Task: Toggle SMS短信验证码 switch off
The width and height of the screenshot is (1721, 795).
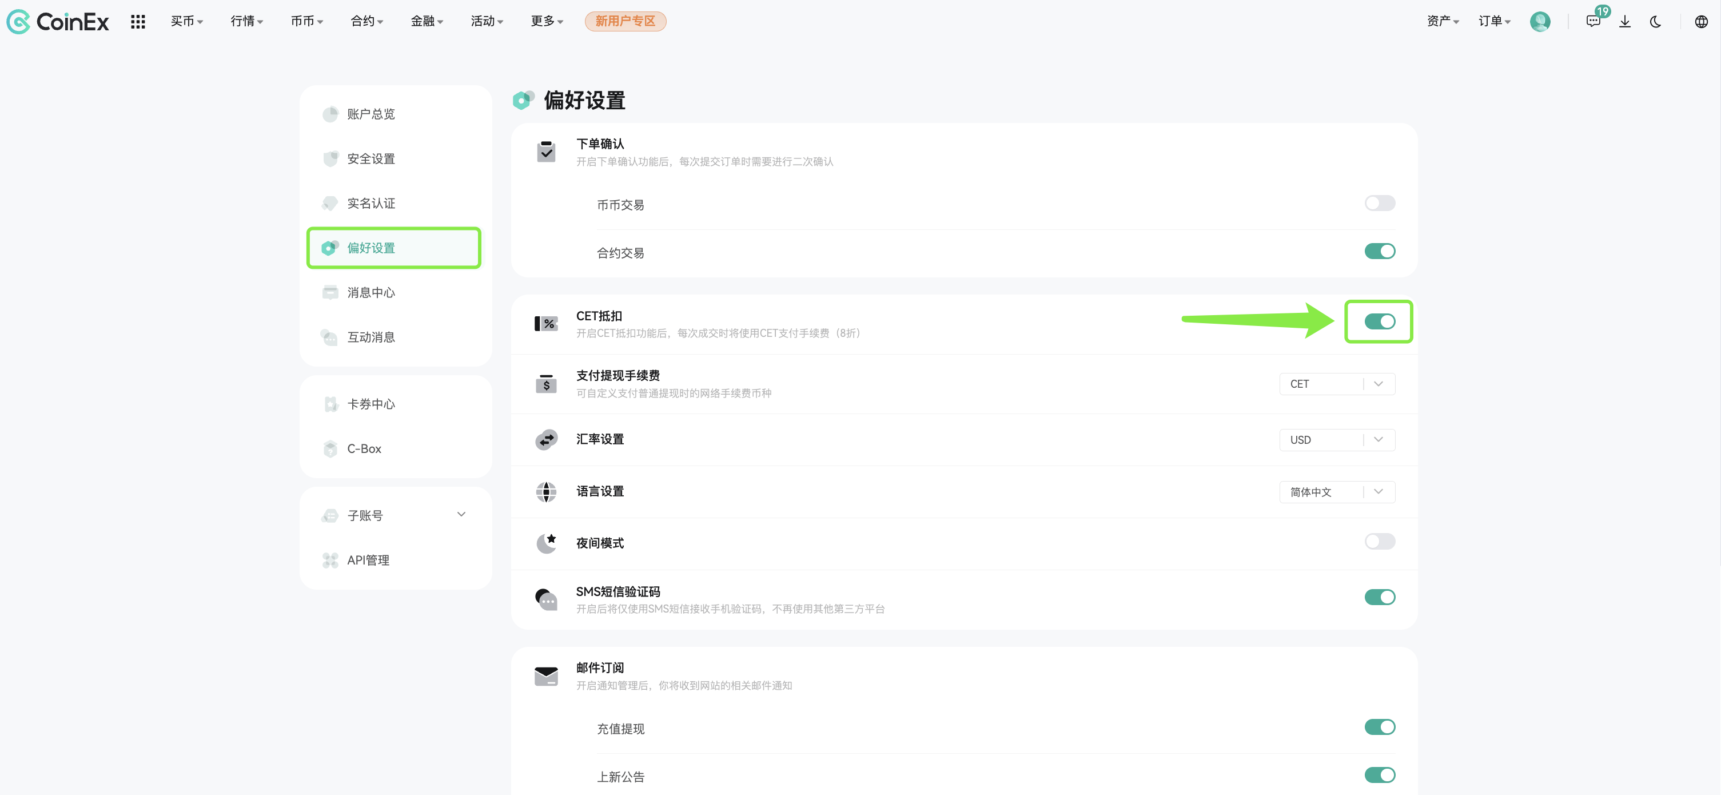Action: click(x=1380, y=597)
